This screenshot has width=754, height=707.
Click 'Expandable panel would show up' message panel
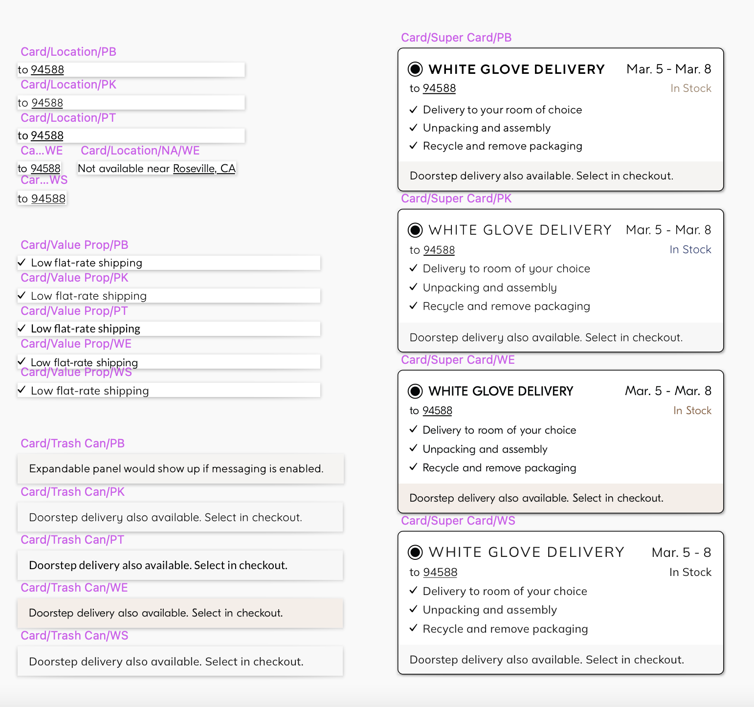180,469
